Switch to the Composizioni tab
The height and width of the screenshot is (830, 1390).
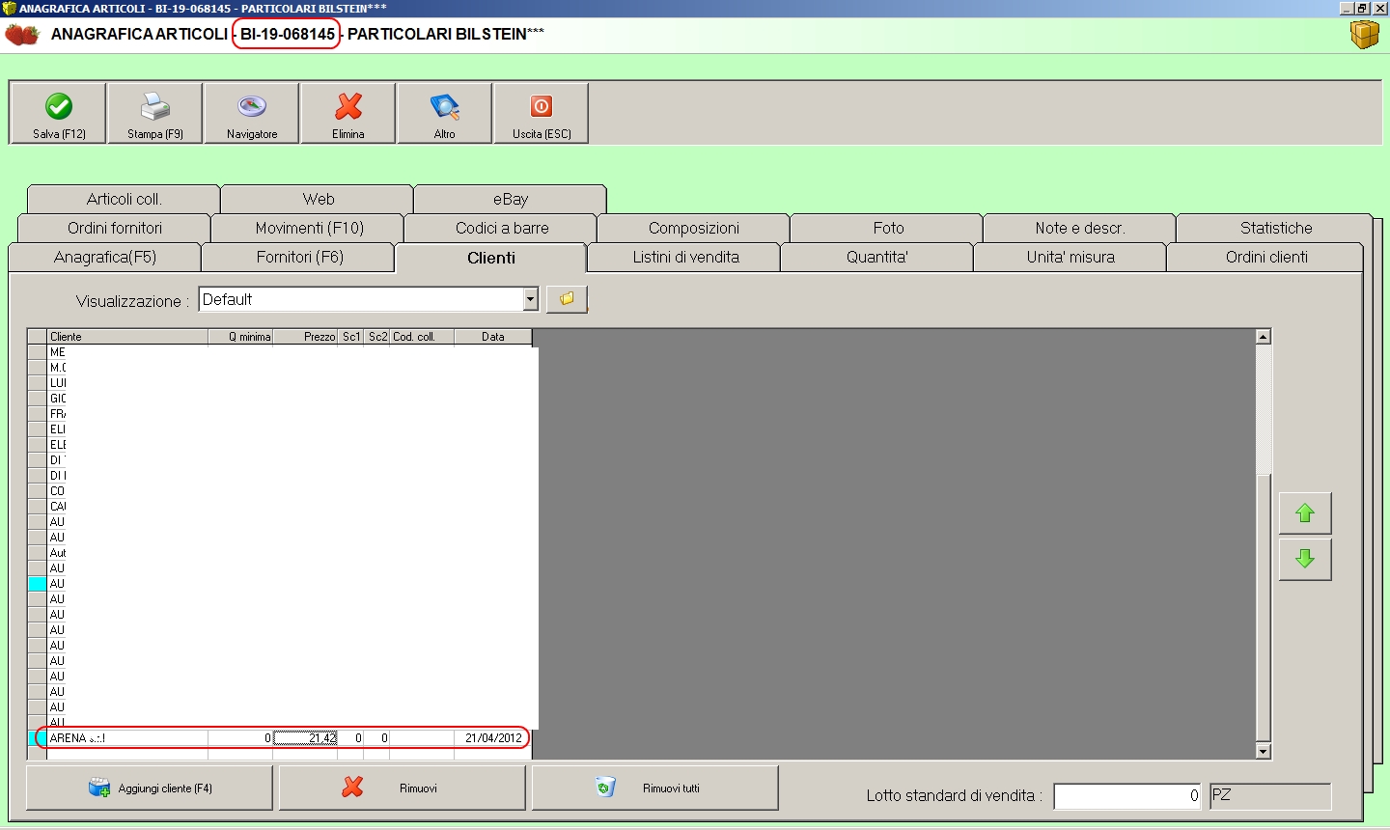pyautogui.click(x=694, y=228)
